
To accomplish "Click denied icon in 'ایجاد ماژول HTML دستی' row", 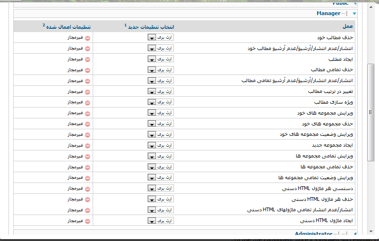I will tap(87, 221).
